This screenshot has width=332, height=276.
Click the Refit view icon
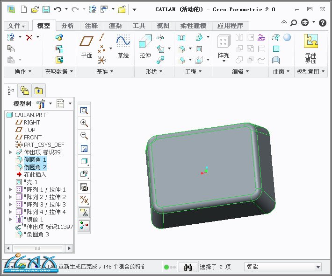click(x=84, y=110)
